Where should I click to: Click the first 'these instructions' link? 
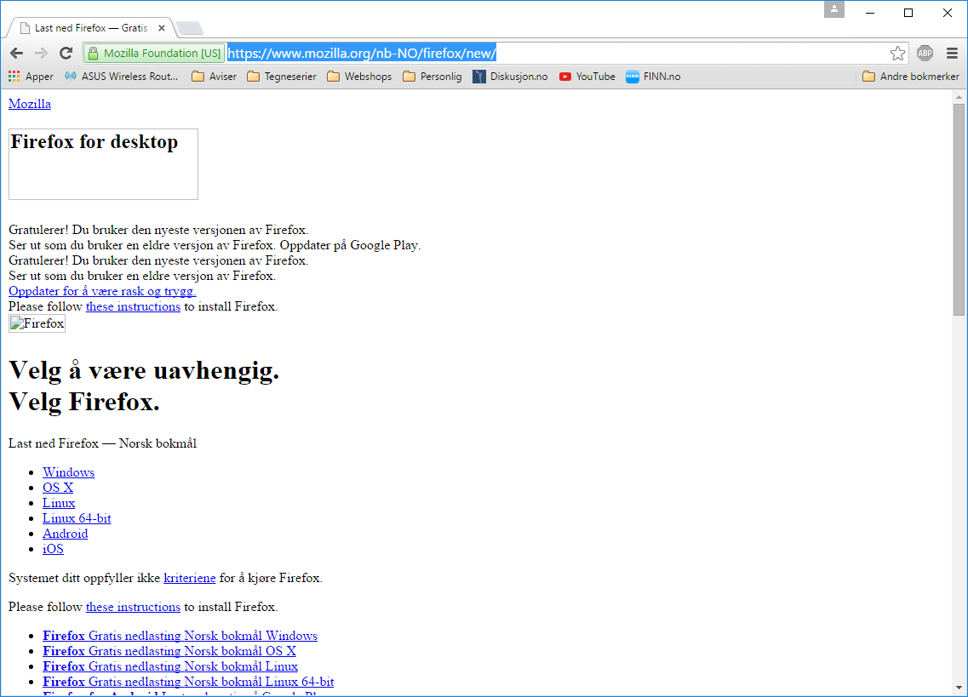[x=134, y=306]
